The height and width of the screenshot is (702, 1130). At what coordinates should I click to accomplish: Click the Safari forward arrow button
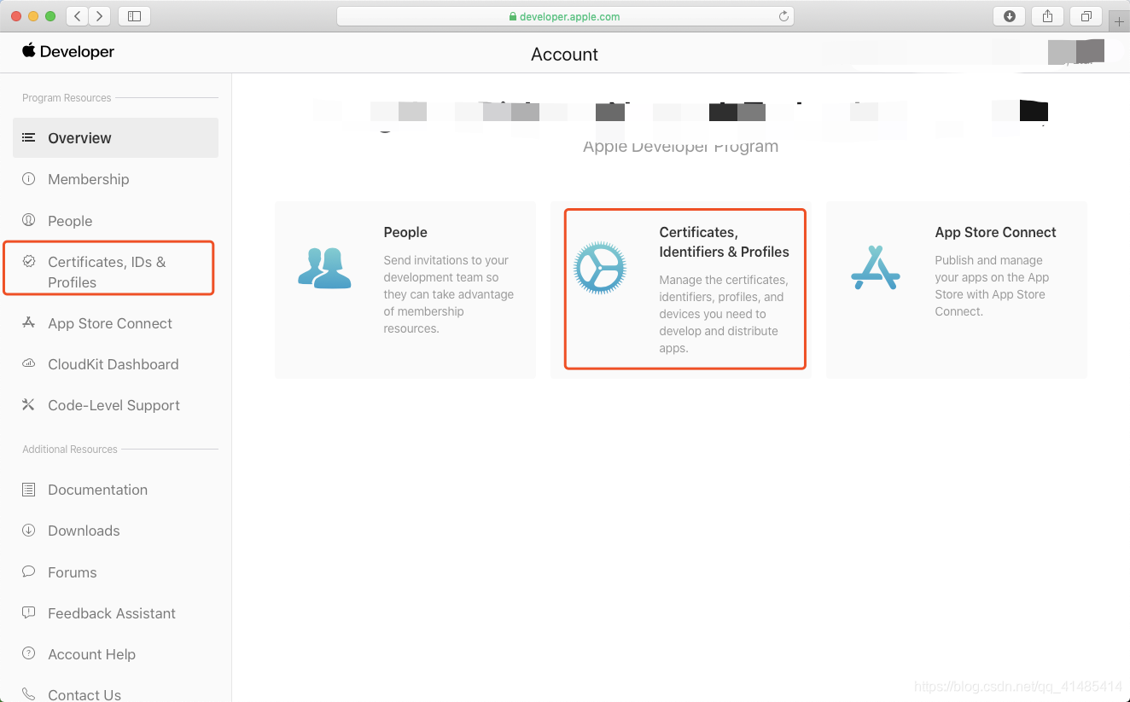[100, 16]
